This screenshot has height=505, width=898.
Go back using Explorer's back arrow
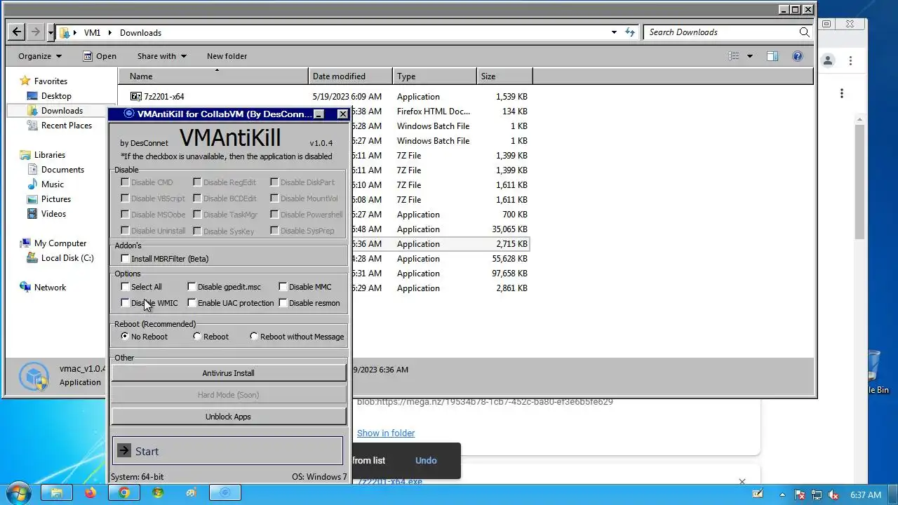17,32
